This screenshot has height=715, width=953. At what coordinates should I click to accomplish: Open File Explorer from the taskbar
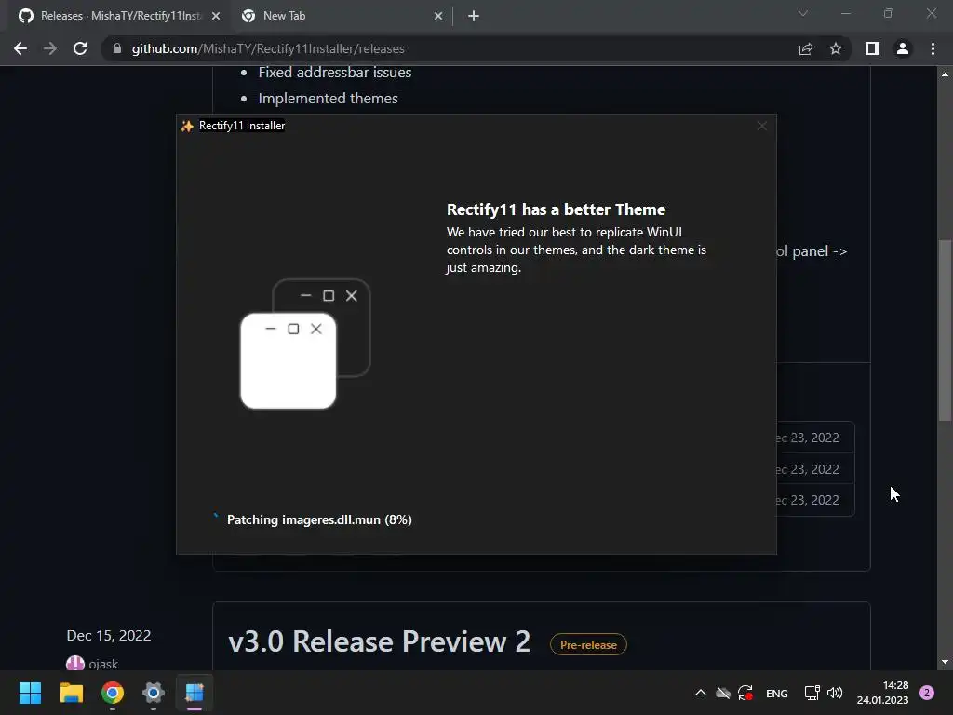coord(71,693)
